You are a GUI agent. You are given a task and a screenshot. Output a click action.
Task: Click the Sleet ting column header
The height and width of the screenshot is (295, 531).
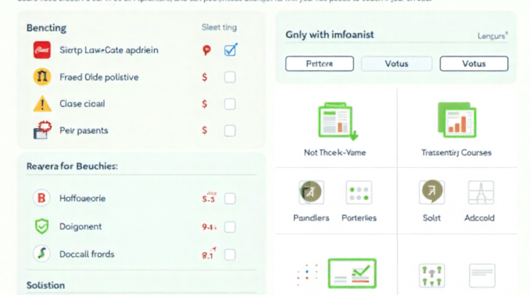219,28
